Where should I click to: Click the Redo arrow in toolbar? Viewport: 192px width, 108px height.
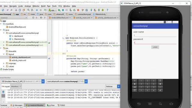[x=11, y=10]
